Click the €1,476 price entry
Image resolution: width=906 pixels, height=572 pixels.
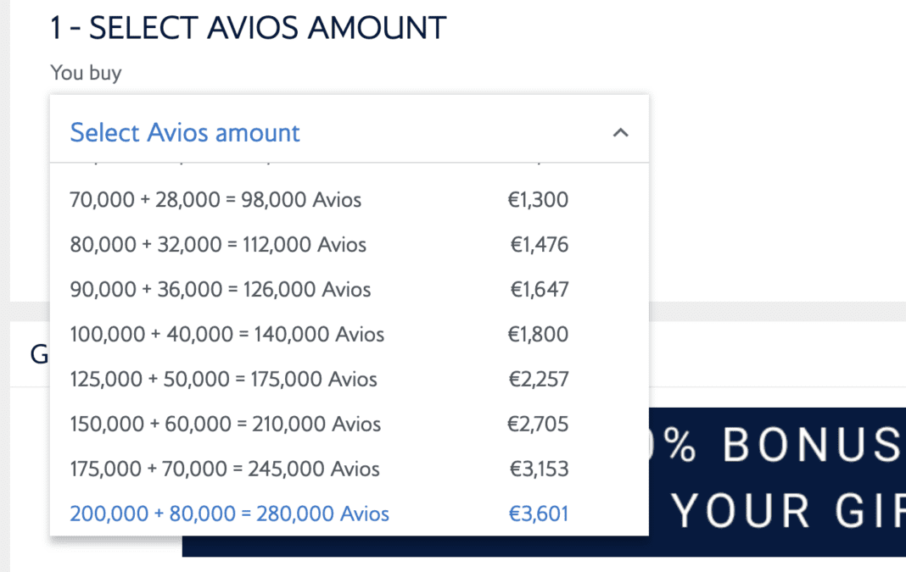pos(539,245)
